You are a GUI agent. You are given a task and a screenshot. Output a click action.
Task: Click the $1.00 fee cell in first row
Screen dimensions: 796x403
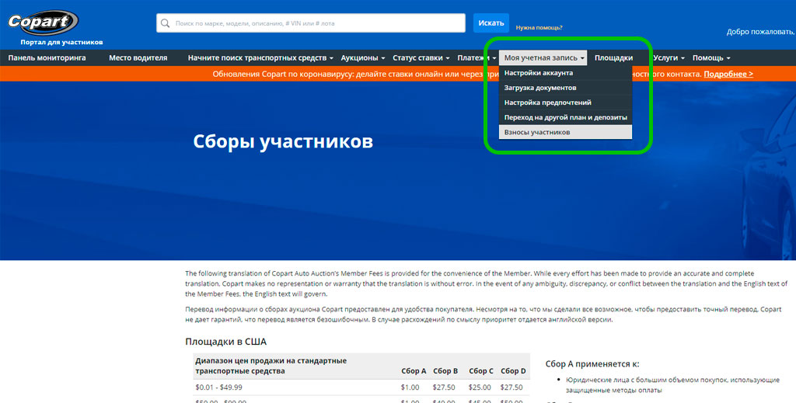[410, 387]
